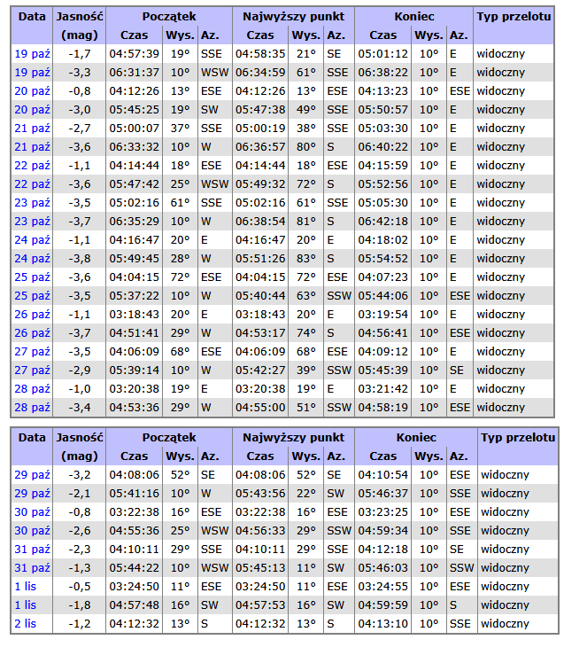Click the time cell 05:47:38
Screen dimensions: 587x663
[260, 110]
